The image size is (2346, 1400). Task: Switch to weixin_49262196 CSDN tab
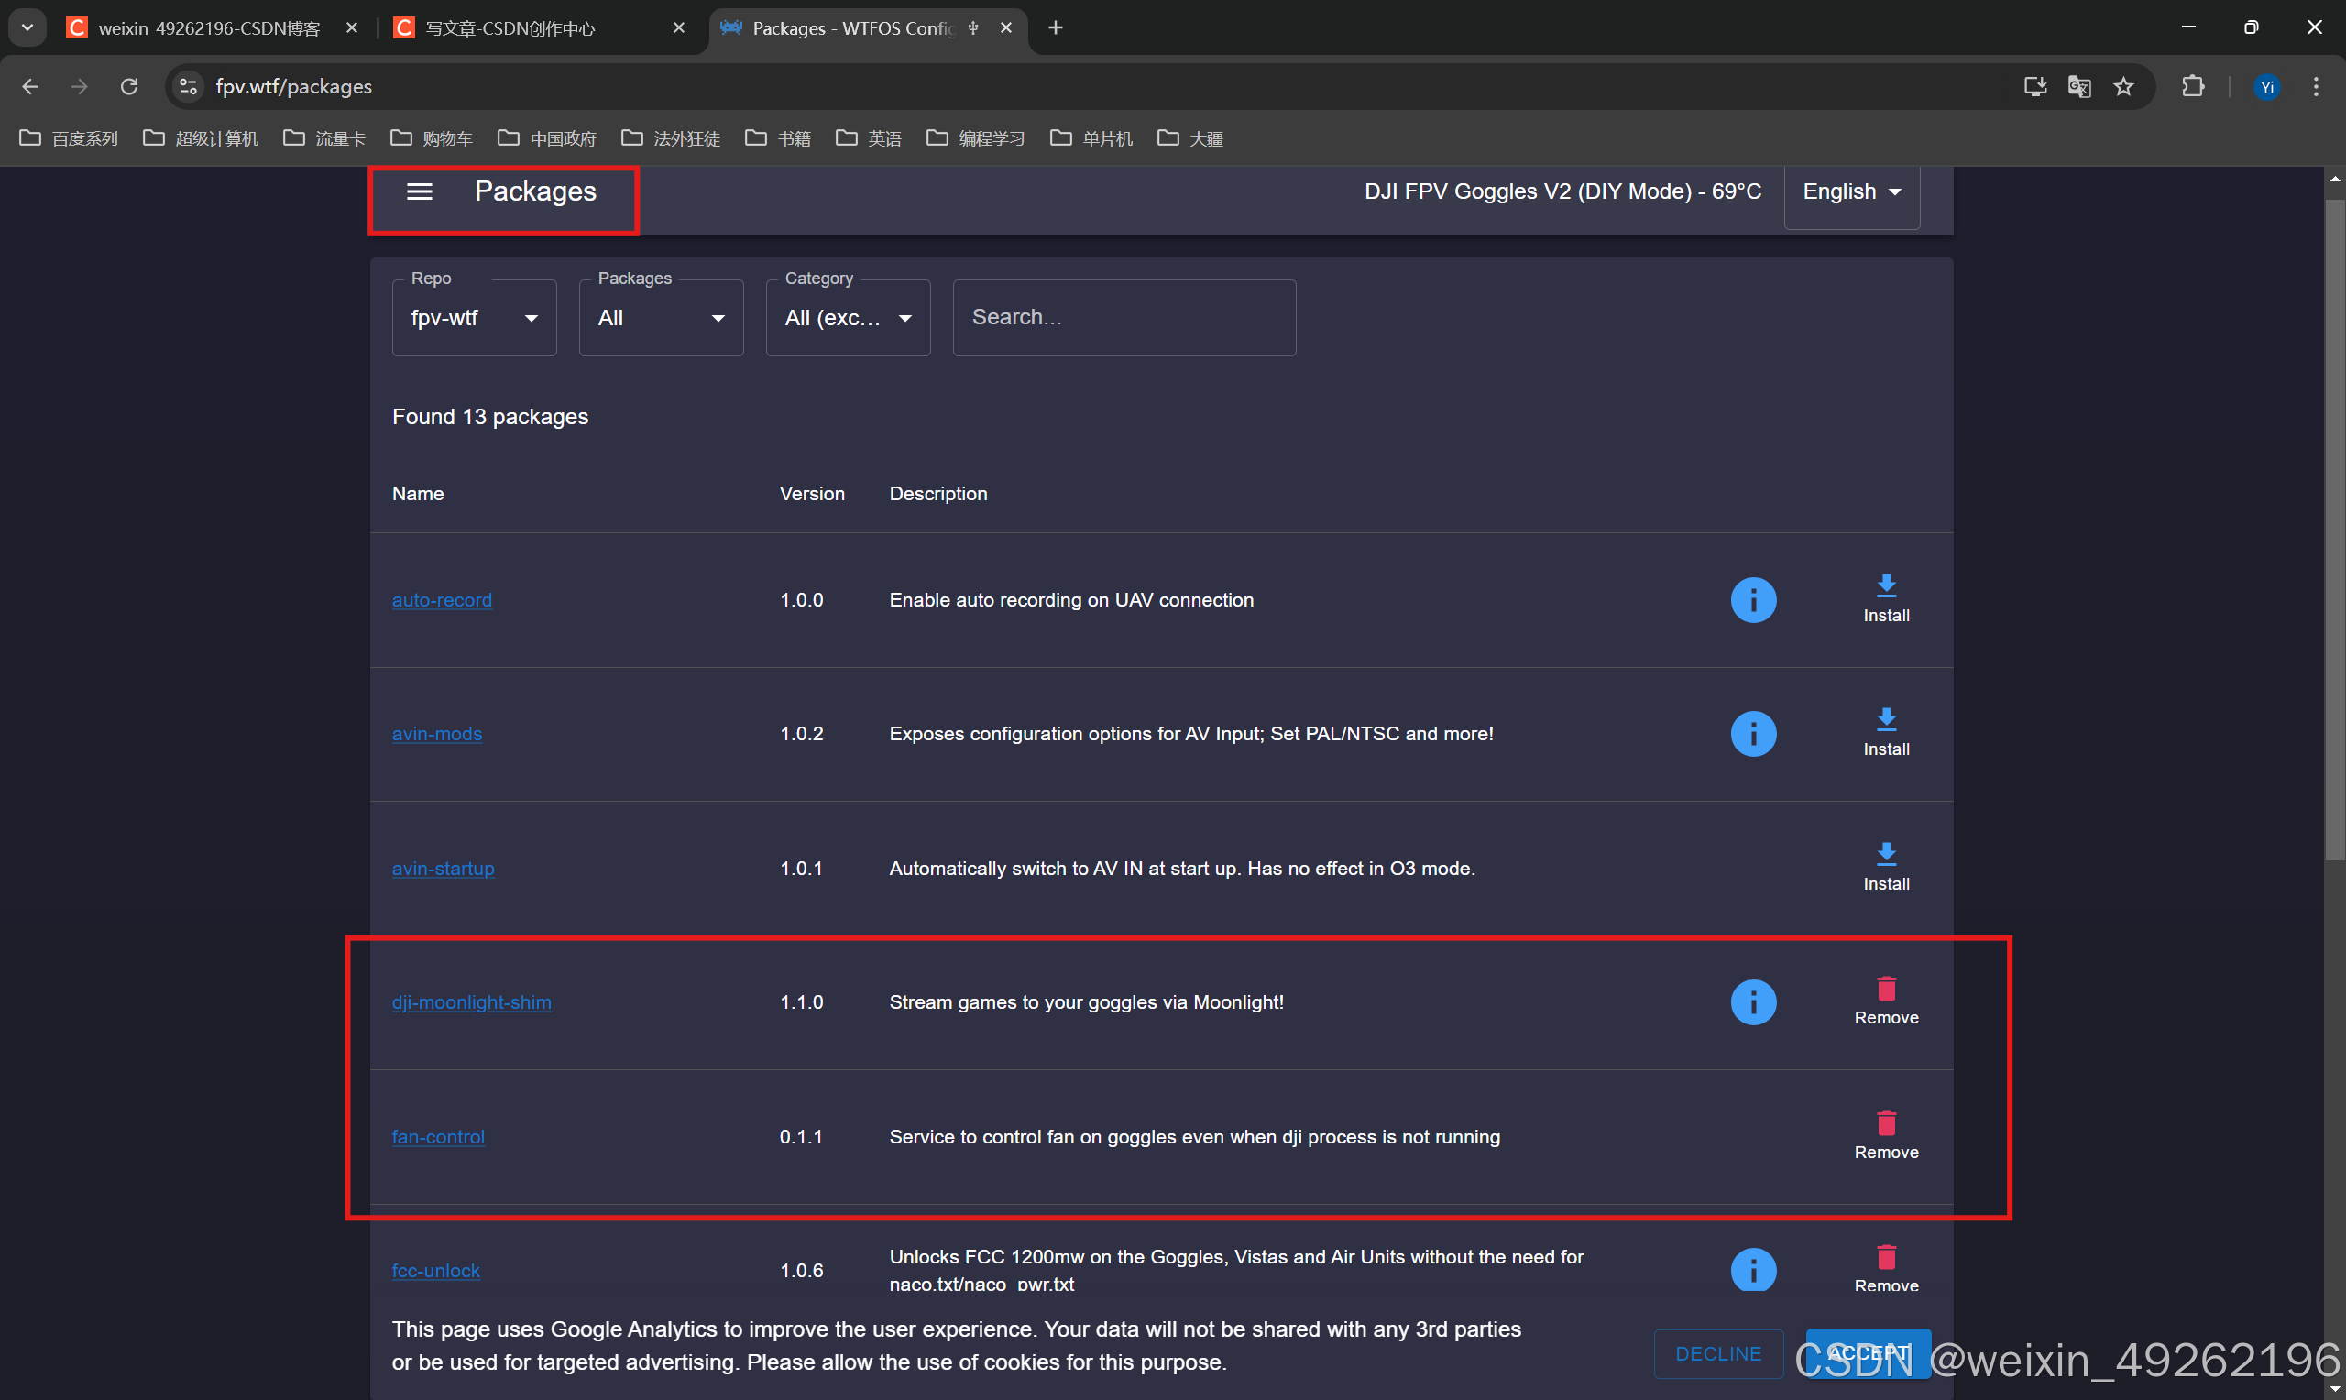pyautogui.click(x=207, y=28)
